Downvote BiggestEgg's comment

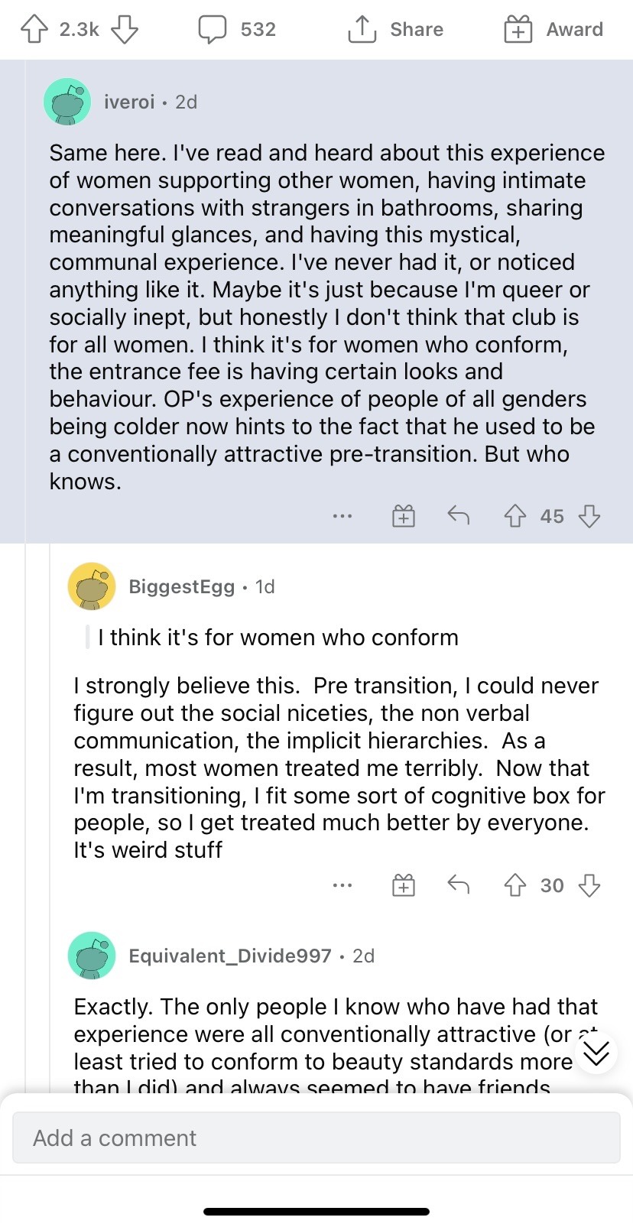pos(589,885)
